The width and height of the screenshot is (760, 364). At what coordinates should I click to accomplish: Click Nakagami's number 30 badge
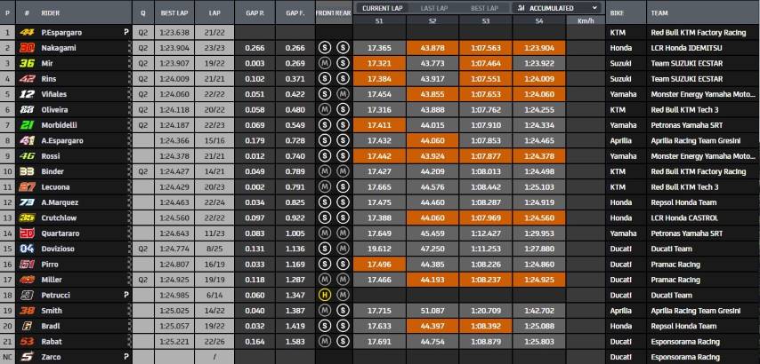pos(27,48)
